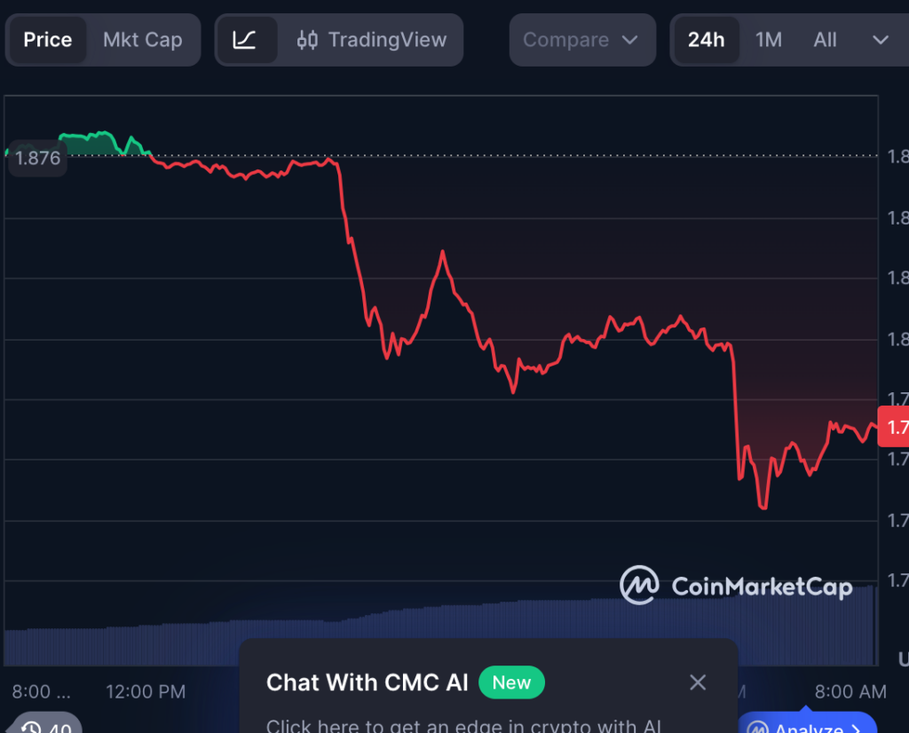
Task: Click the New badge next to CMC AI
Action: coord(511,682)
